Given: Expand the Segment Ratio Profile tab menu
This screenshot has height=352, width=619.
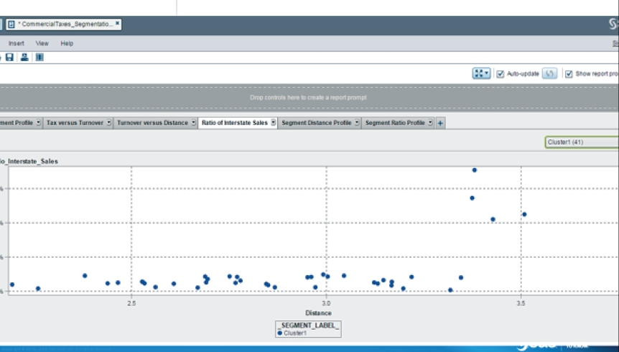Looking at the screenshot, I should coord(430,123).
